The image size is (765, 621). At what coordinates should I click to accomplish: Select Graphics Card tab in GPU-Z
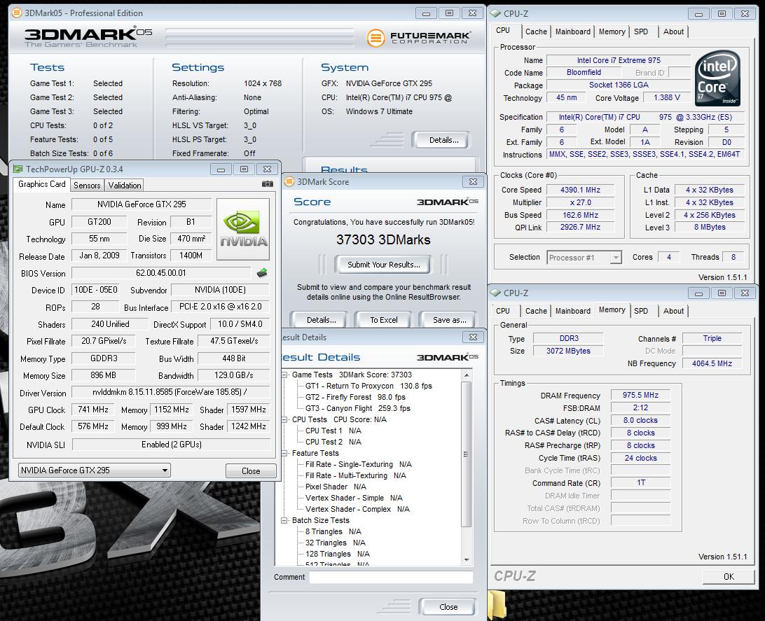[x=41, y=184]
